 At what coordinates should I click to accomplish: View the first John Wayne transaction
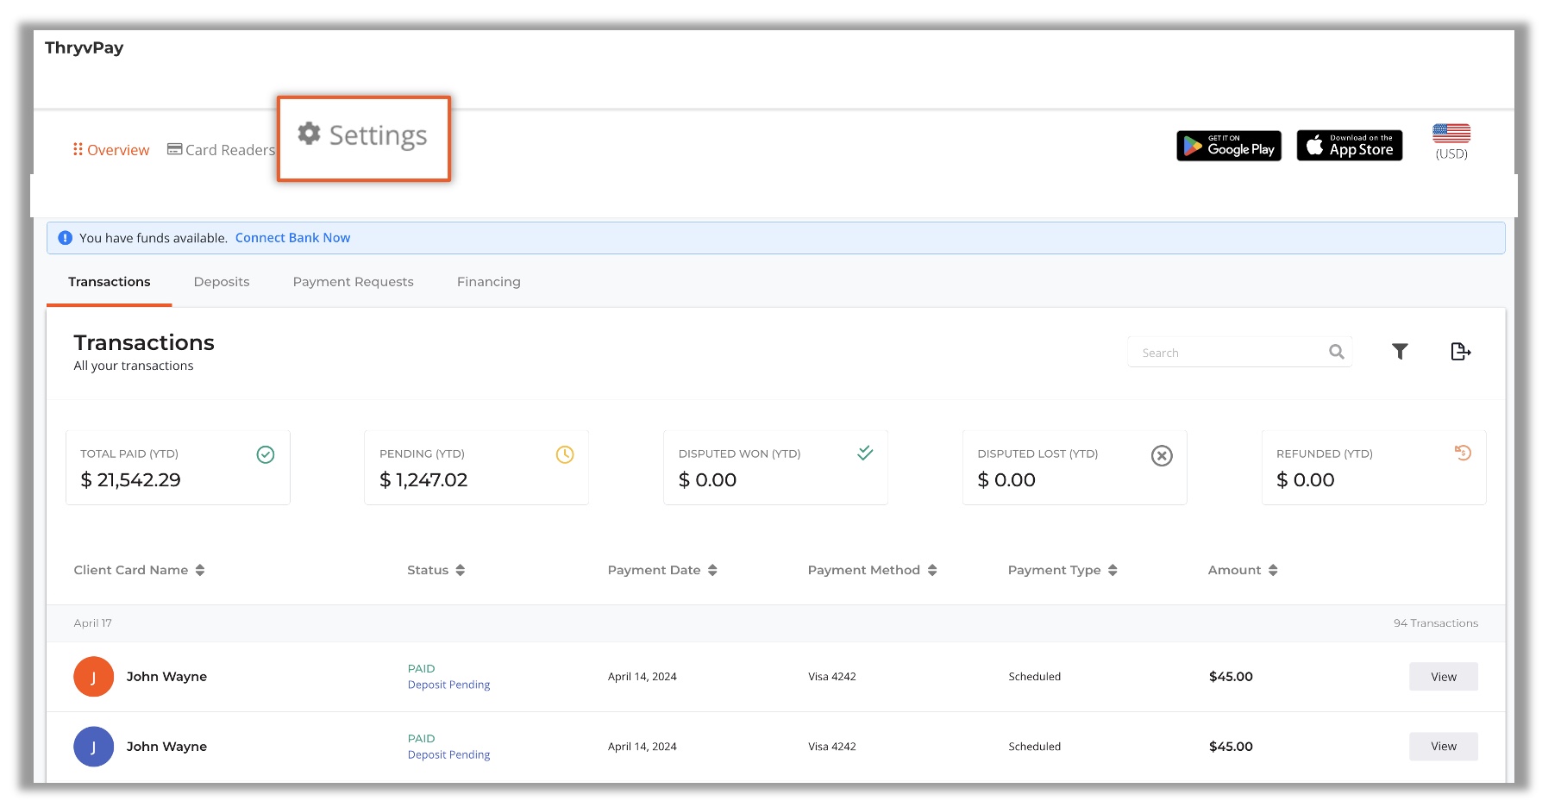tap(1443, 677)
